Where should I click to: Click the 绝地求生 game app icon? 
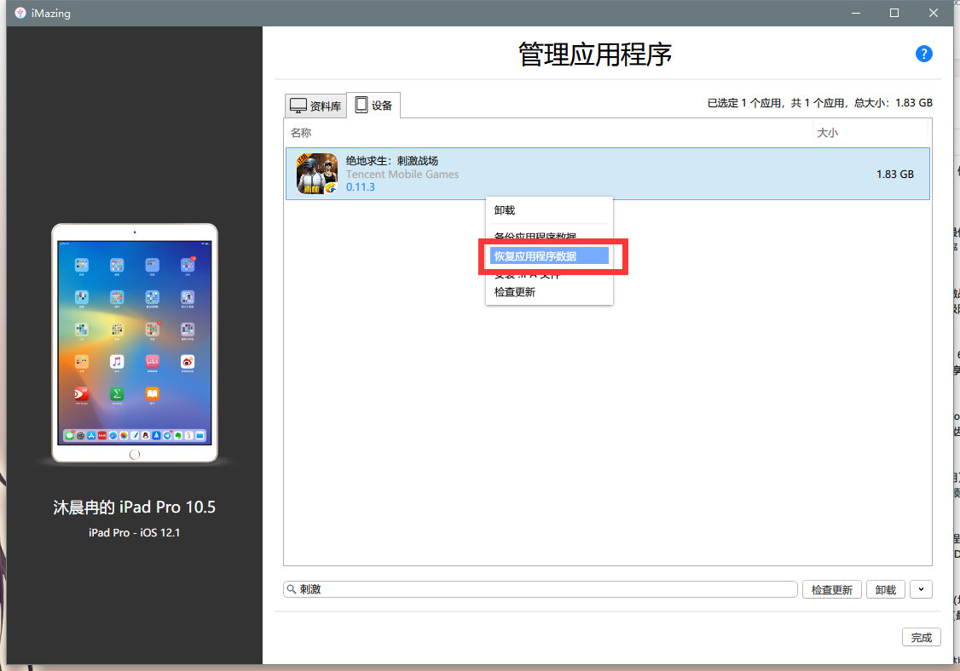(316, 174)
